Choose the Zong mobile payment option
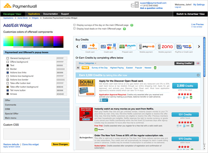 [x=165, y=47]
